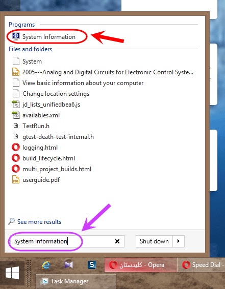This screenshot has height=289, width=225.
Task: Switch to کلیدستان Opera taskbar window
Action: point(140,265)
